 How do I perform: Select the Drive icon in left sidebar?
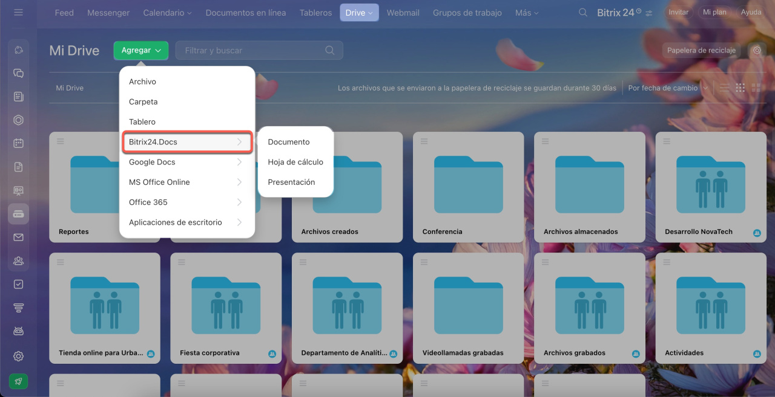tap(18, 214)
